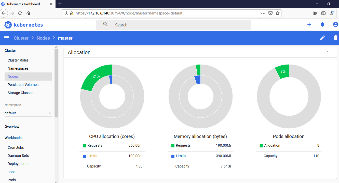Click the site information icon in address bar

click(66, 13)
